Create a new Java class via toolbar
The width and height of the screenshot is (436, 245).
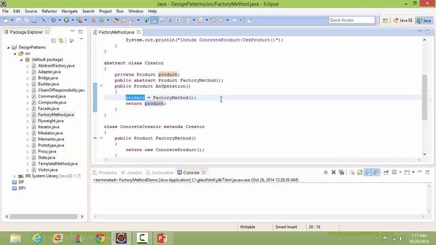point(102,20)
